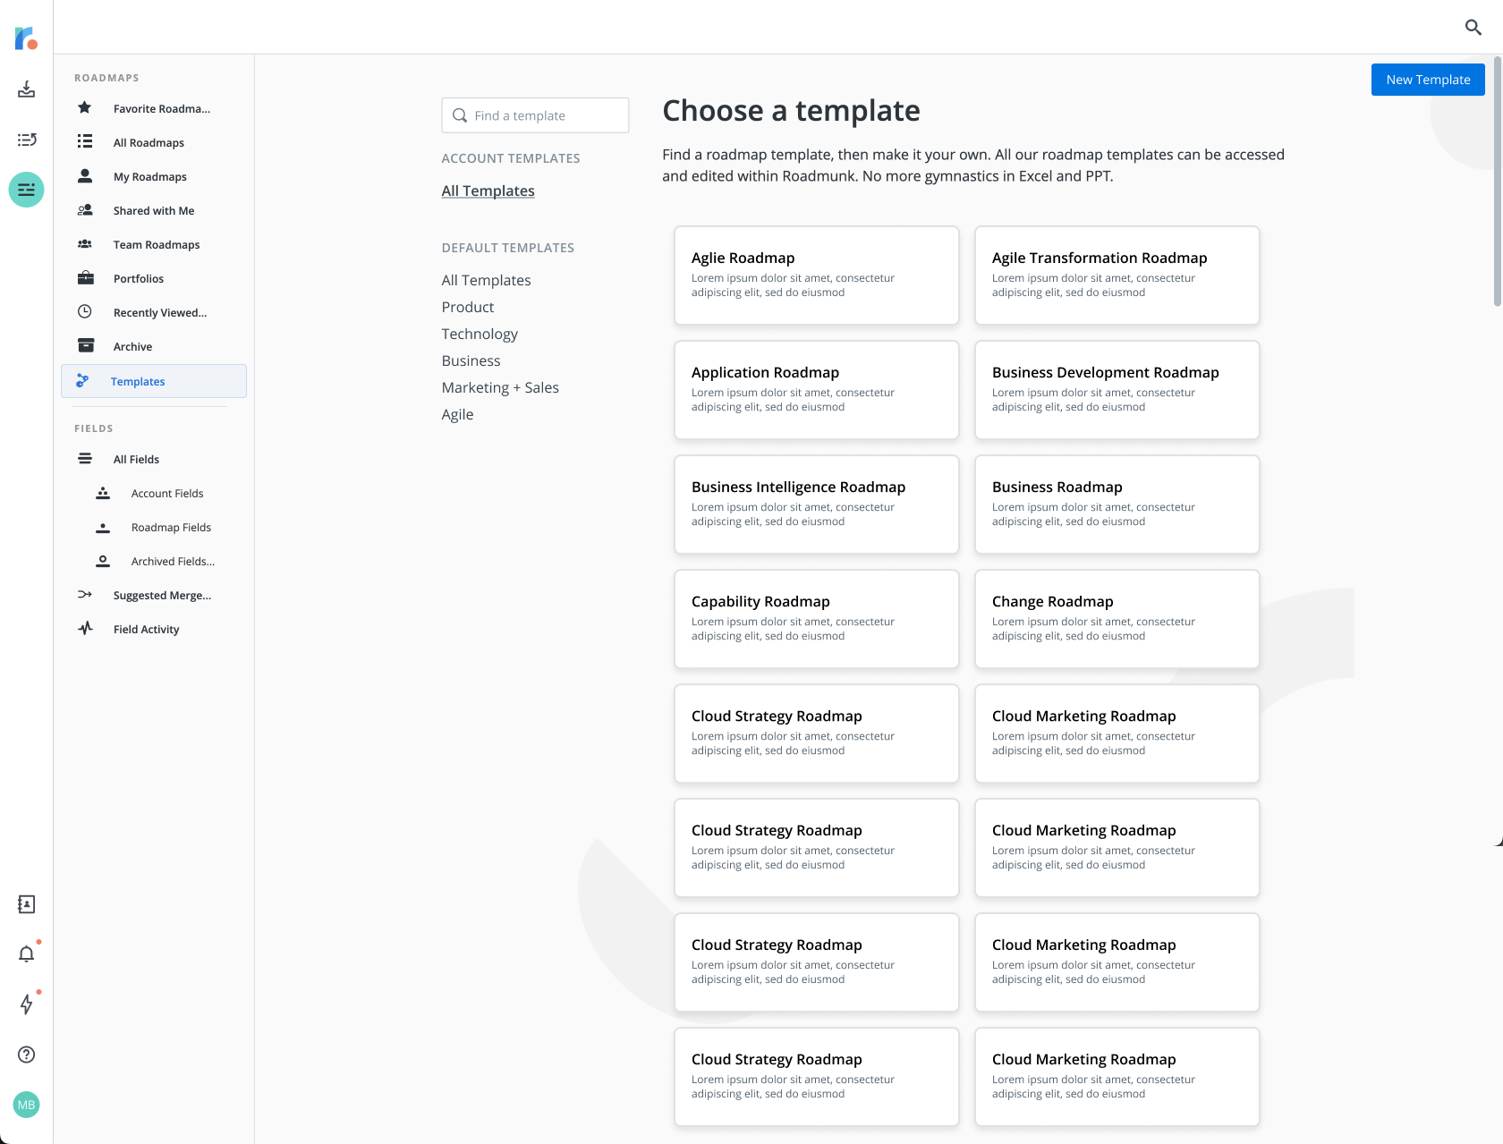Open the import download icon in left rail
Image resolution: width=1503 pixels, height=1144 pixels.
click(x=27, y=89)
